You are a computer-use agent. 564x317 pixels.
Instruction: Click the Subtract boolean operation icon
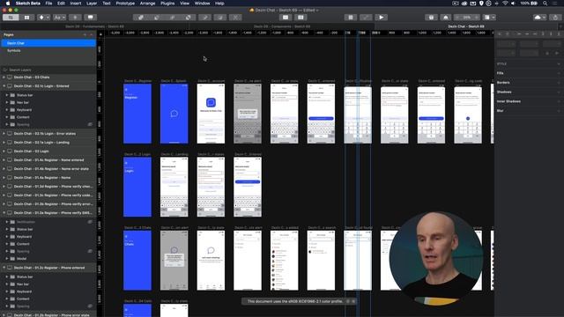point(157,18)
